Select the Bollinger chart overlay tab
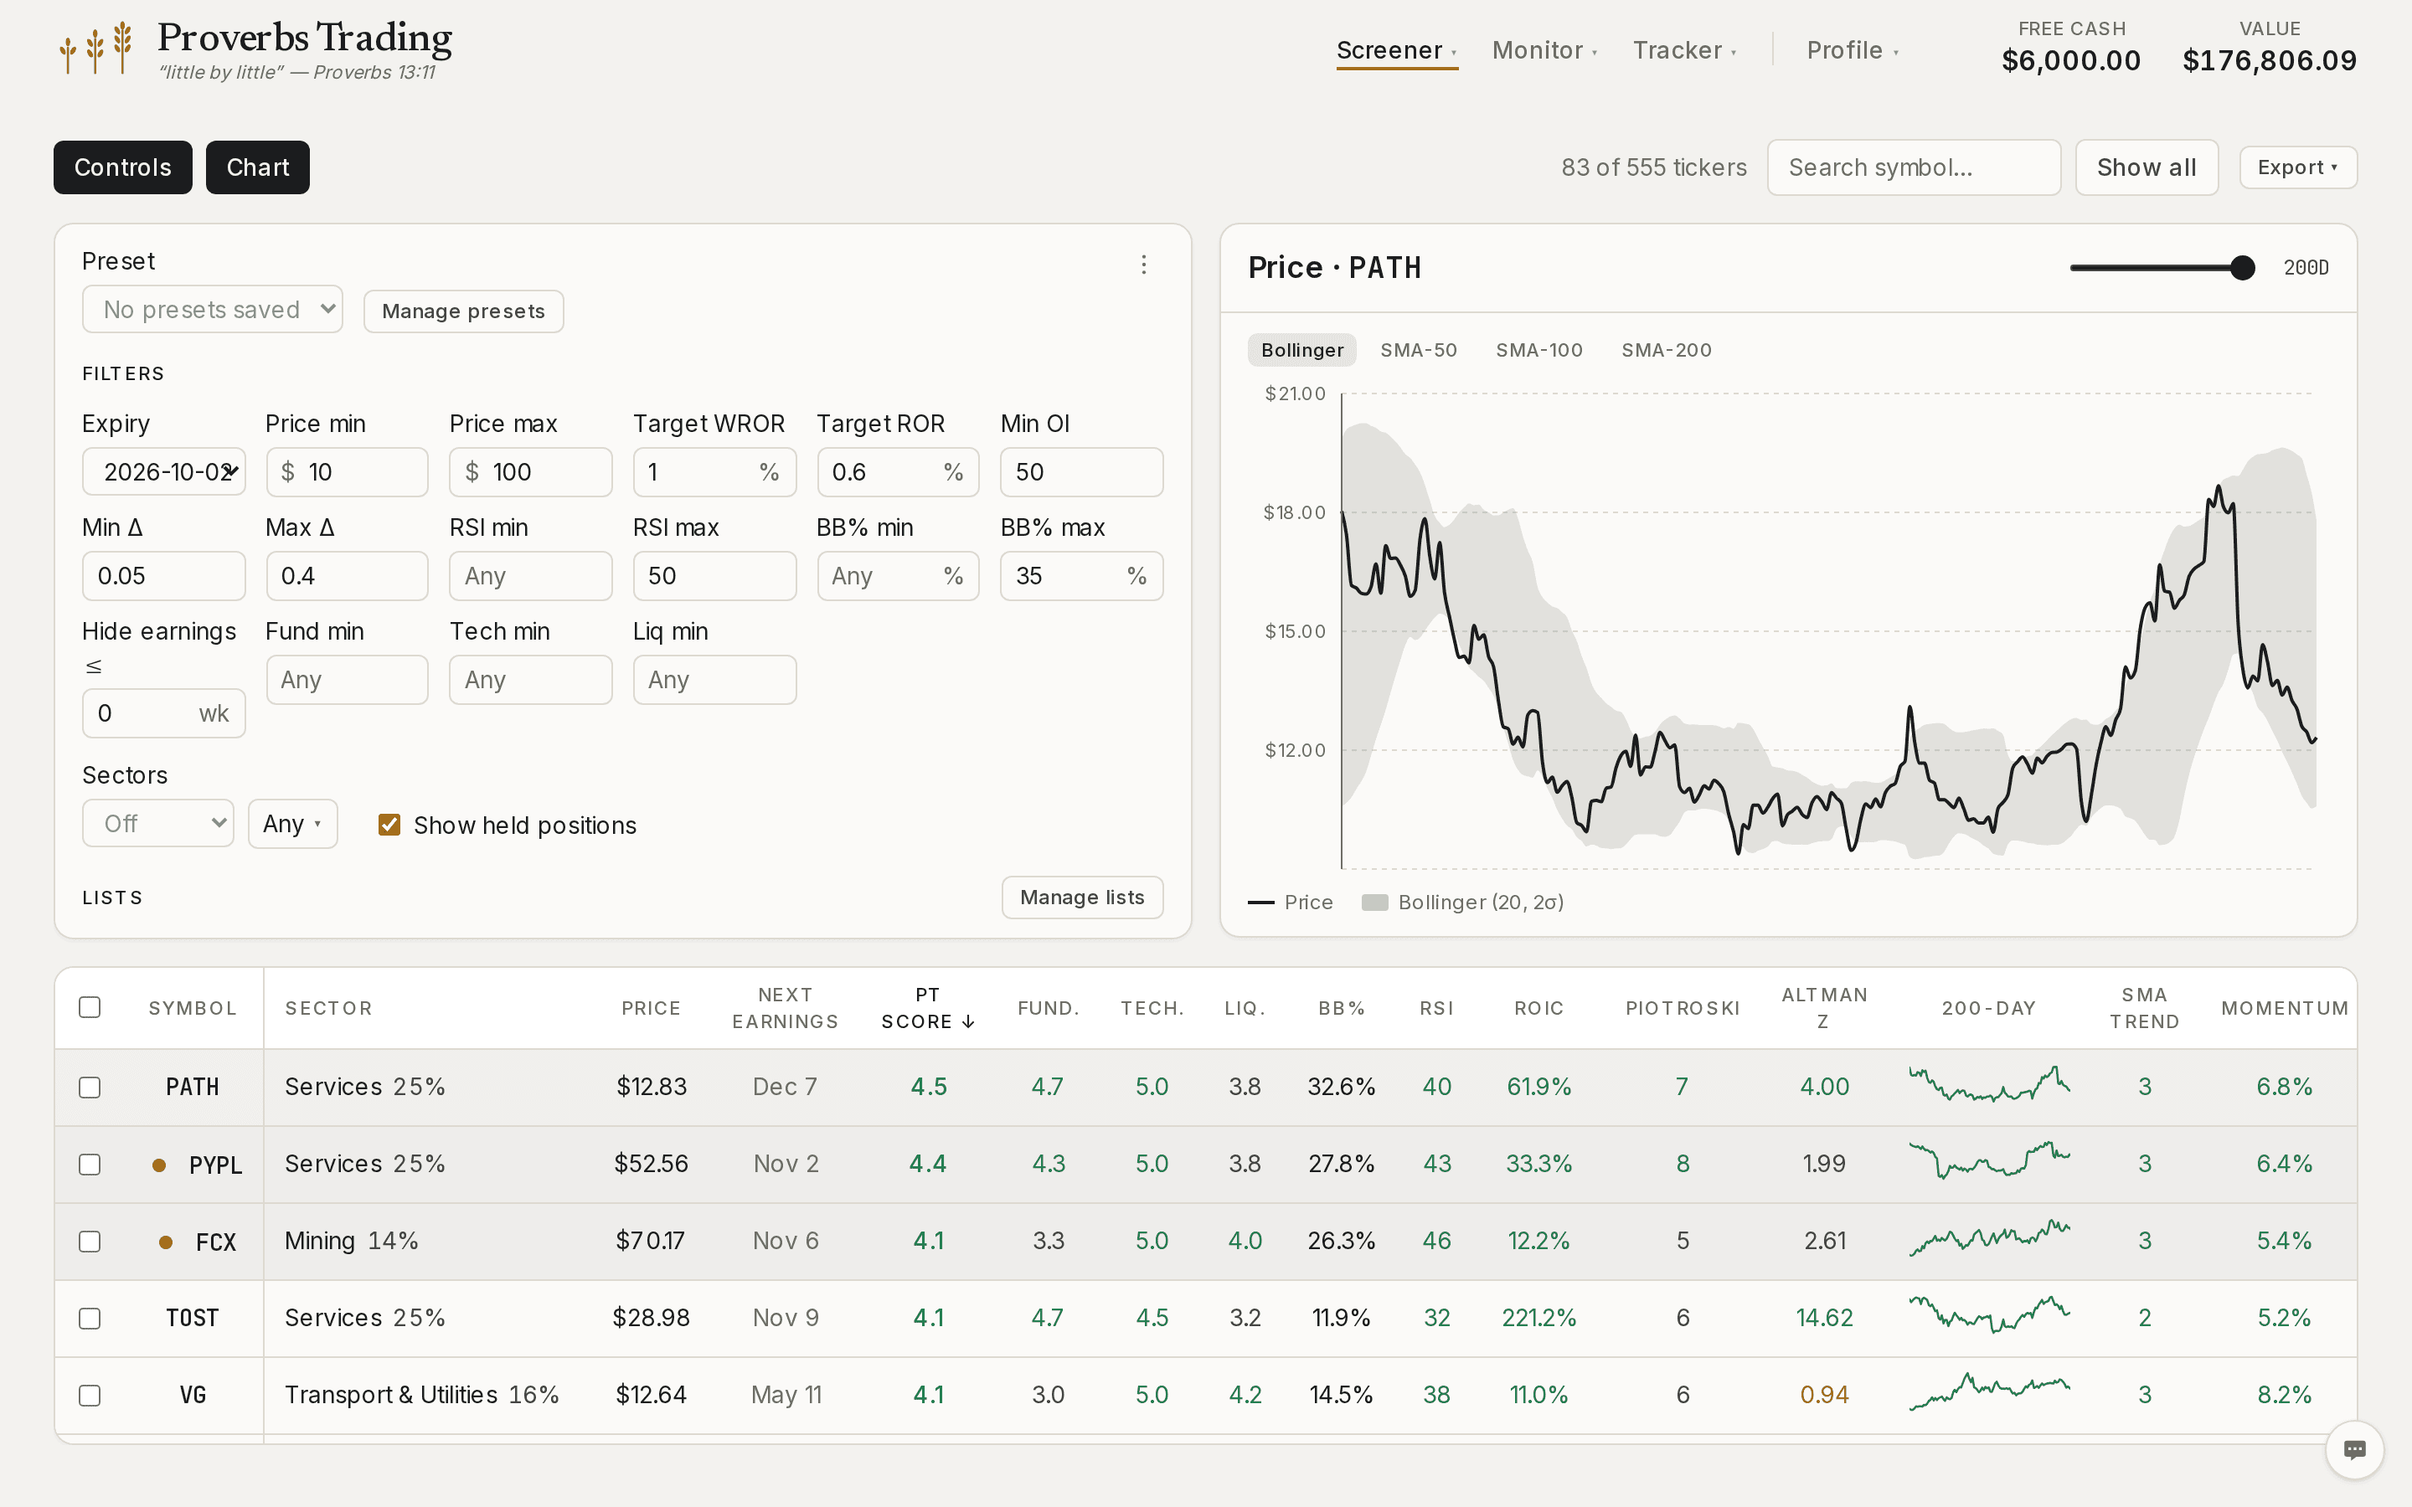Screen dimensions: 2412x1507 coord(1301,350)
